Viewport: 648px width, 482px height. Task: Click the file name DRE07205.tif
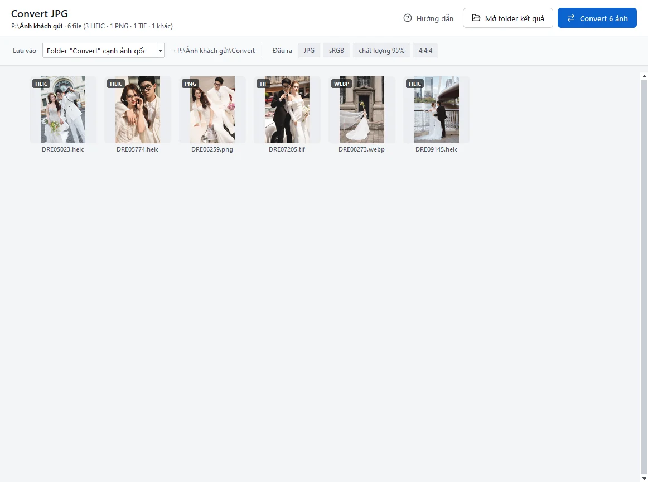click(287, 149)
